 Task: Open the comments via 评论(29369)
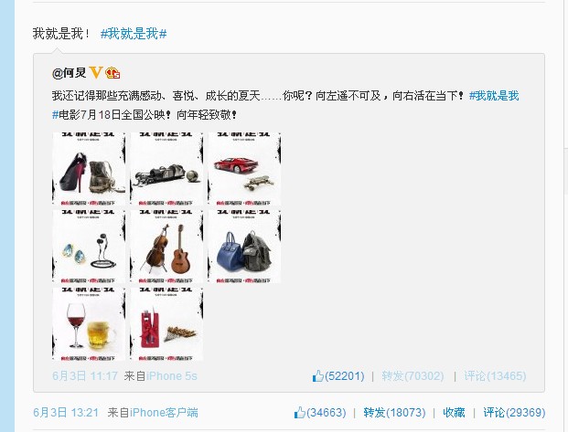click(514, 413)
